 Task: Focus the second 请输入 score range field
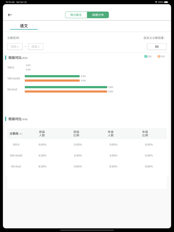36,47
